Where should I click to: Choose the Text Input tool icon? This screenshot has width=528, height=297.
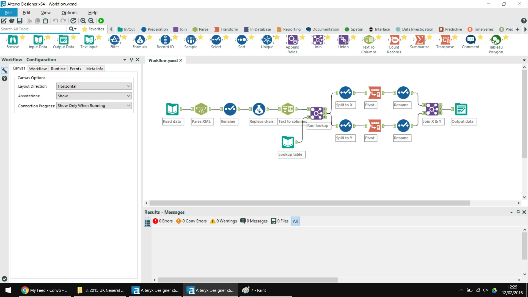click(89, 40)
